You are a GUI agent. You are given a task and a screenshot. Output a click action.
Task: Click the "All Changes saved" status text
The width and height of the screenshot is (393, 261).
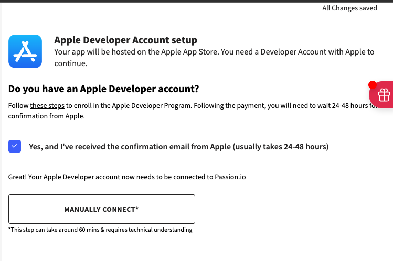point(349,8)
